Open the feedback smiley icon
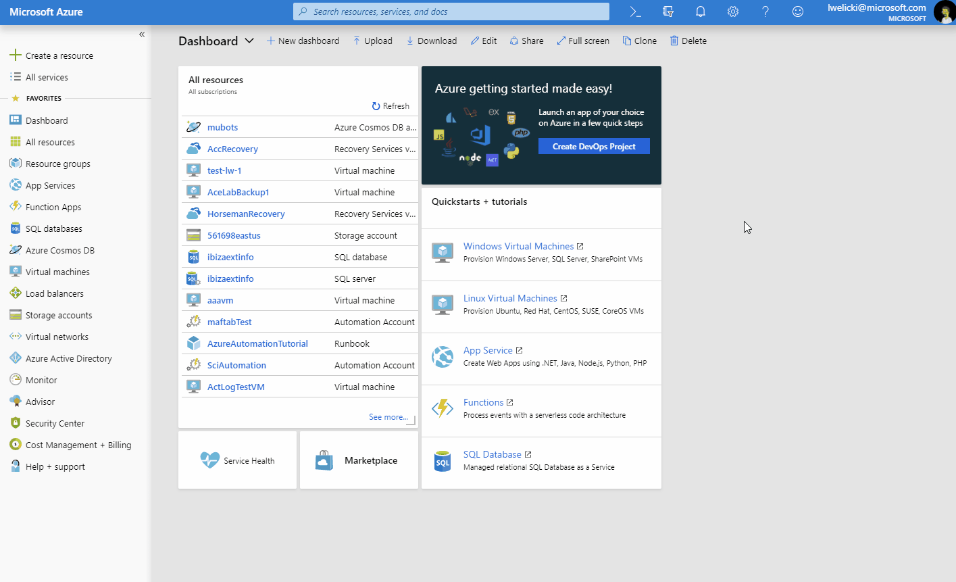 pyautogui.click(x=797, y=11)
